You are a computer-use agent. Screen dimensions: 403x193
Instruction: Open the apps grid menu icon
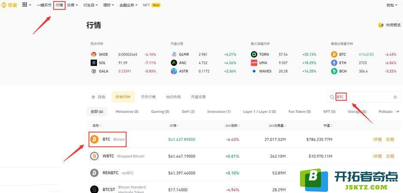(x=24, y=5)
